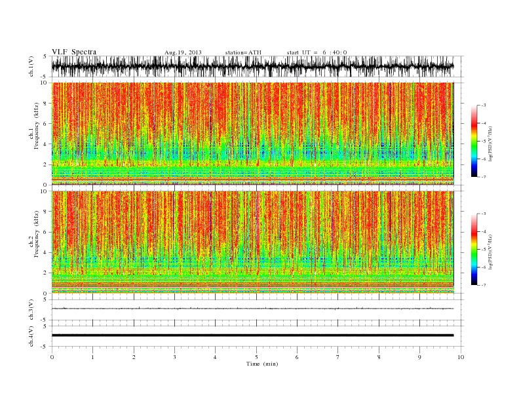Click the '3' minute tick label
The image size is (519, 401).
(x=174, y=357)
